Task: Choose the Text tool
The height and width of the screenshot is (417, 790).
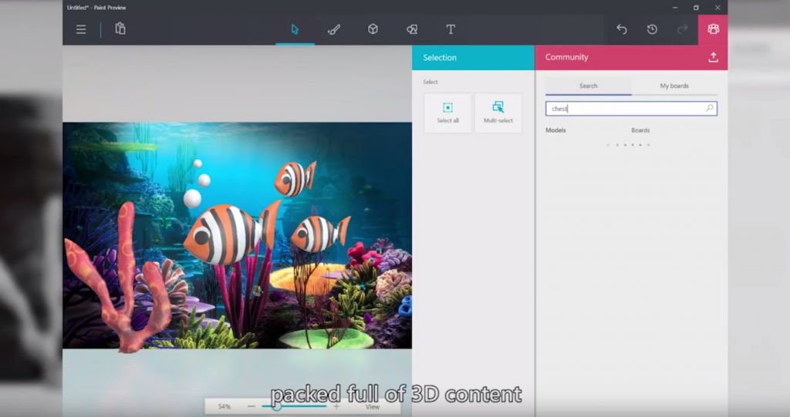Action: coord(451,29)
